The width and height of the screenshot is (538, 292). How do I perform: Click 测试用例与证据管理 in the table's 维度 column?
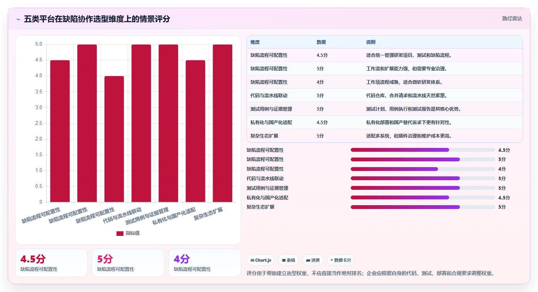click(271, 109)
